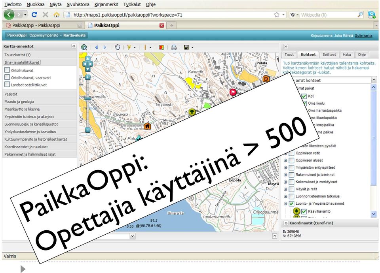Expand Kokemukset ja merkitykset tree node
Screen dimensions: 380x273
point(285,182)
